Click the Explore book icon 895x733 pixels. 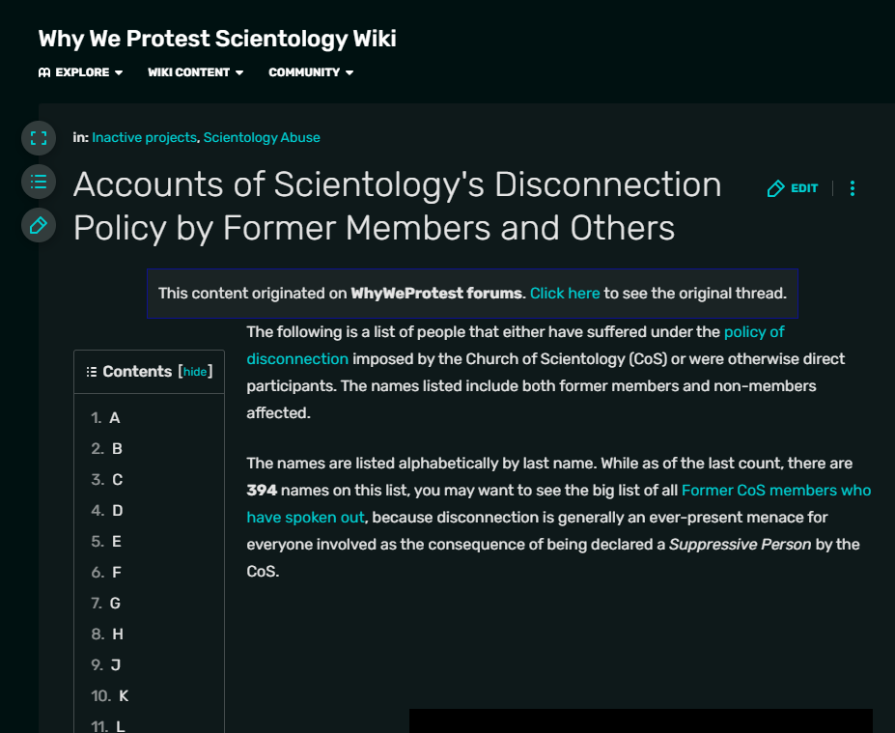[x=44, y=72]
